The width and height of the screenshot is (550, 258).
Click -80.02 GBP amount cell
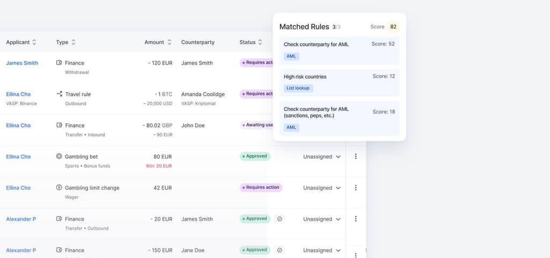157,125
